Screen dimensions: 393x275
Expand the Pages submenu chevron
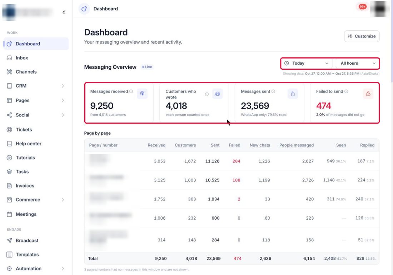tap(63, 100)
